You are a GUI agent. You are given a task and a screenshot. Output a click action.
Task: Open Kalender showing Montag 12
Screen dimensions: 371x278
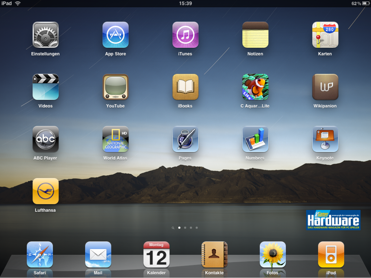156,255
